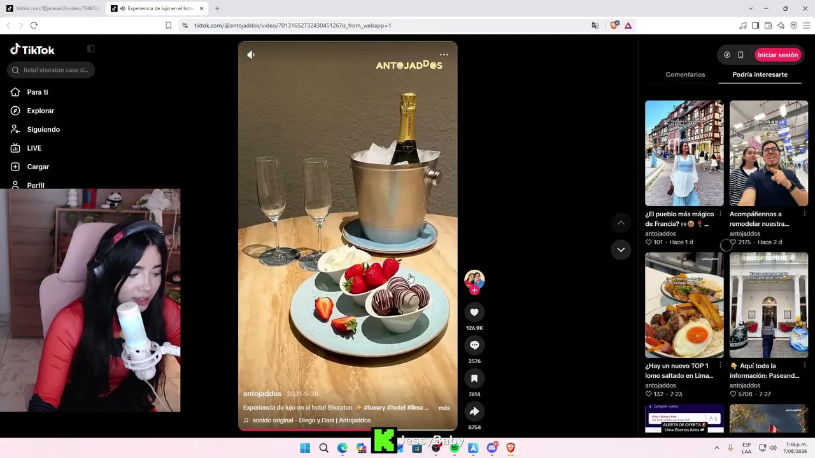
Task: Open the Acompáñennos a remodelar video thumbnail
Action: (x=769, y=153)
